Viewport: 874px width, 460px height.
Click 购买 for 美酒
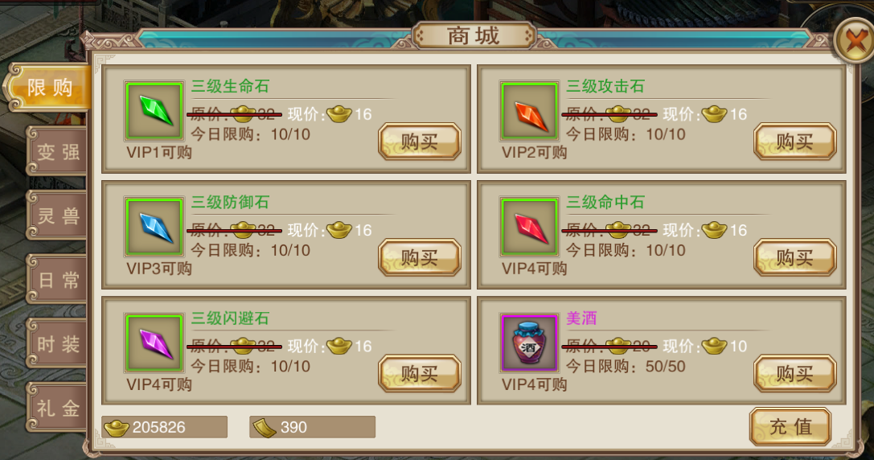pyautogui.click(x=795, y=374)
